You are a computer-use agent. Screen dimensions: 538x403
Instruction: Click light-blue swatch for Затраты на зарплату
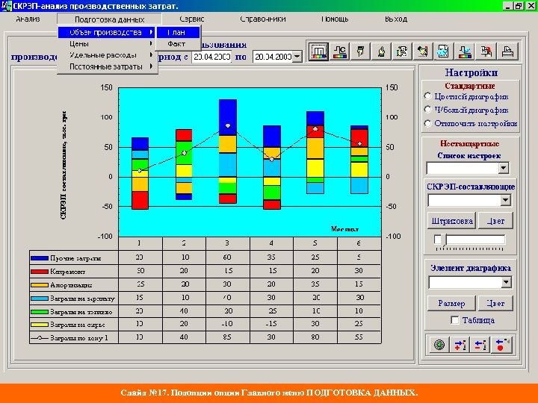39,299
